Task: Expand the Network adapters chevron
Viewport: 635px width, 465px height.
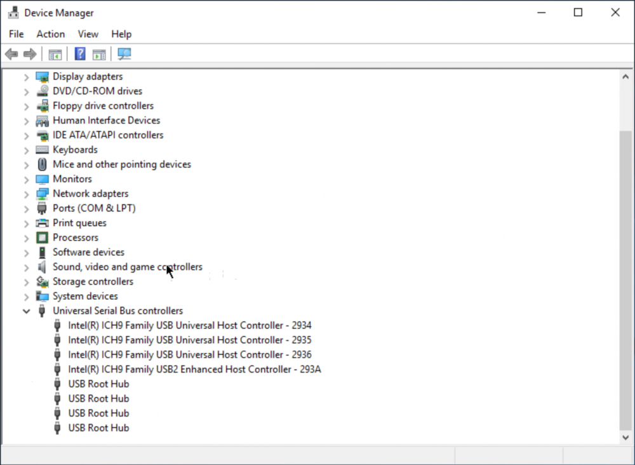Action: (x=26, y=194)
